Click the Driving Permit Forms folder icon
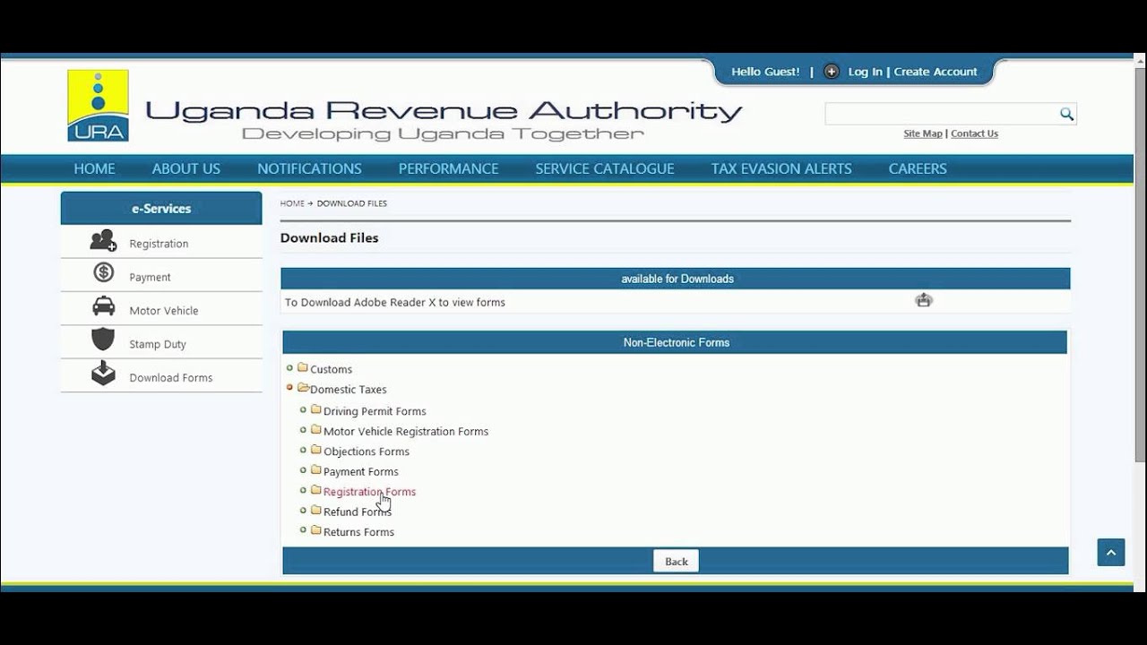Viewport: 1147px width, 645px height. point(316,409)
